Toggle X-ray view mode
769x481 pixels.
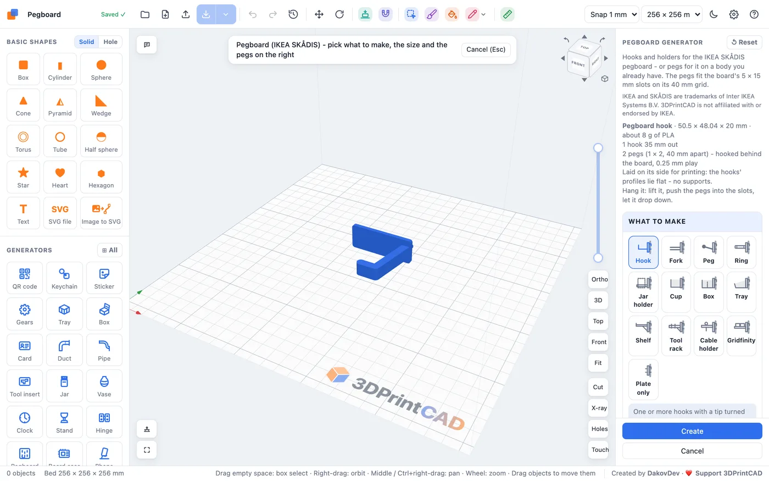(x=599, y=408)
